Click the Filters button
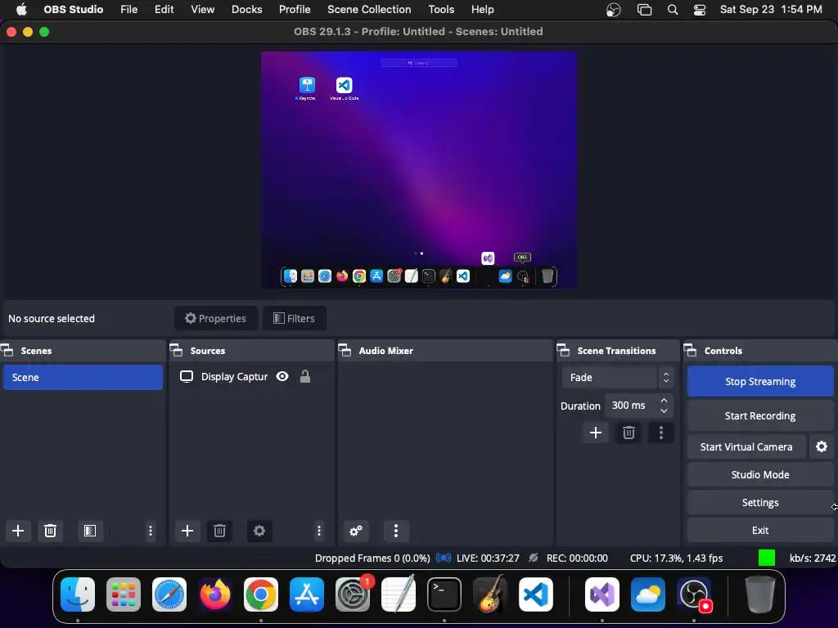Image resolution: width=838 pixels, height=628 pixels. click(x=295, y=318)
